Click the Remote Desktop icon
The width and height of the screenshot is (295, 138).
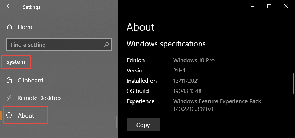click(9, 98)
